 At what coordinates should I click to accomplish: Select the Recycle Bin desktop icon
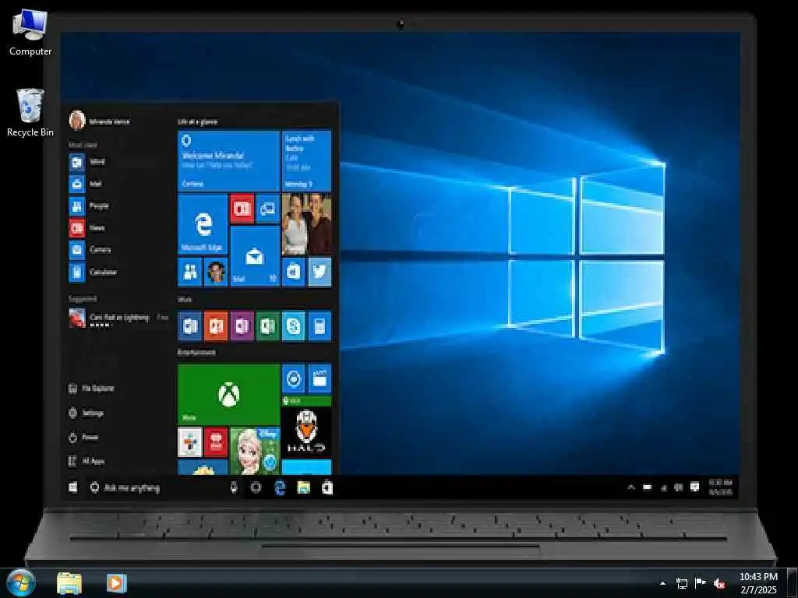pos(30,112)
